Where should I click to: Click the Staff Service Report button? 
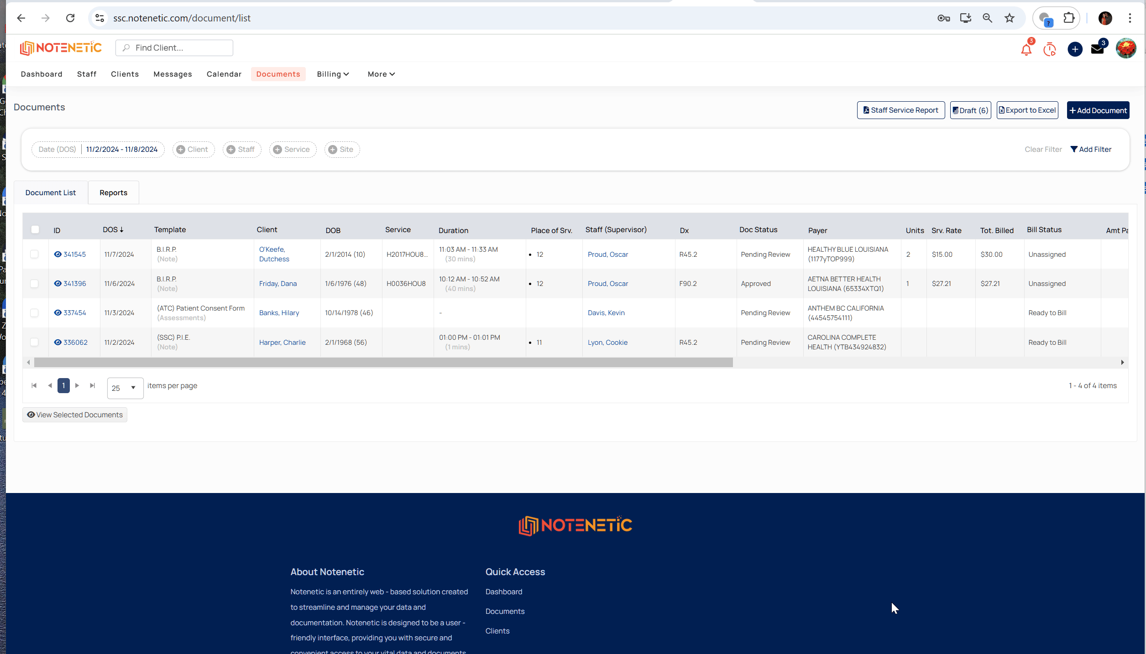click(900, 110)
